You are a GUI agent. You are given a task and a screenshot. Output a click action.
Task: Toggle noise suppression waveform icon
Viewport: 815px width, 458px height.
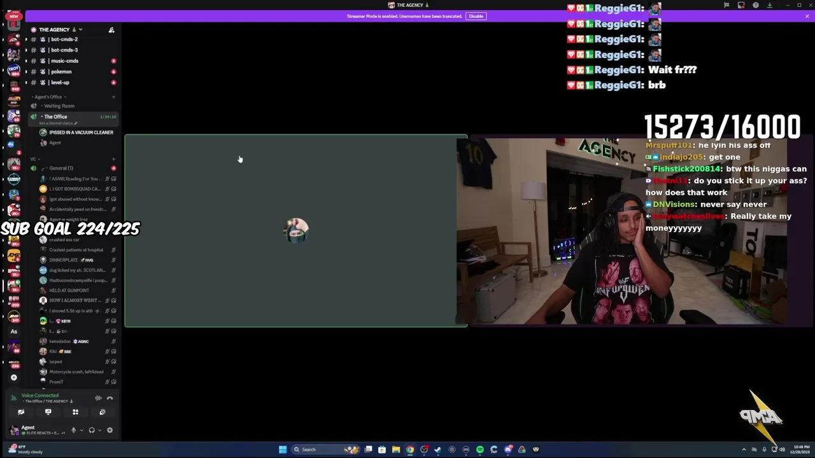(x=98, y=398)
